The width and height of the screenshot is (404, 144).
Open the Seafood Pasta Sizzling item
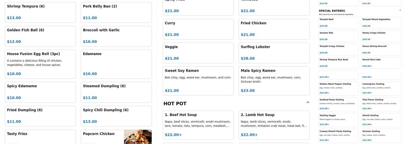(x=338, y=104)
